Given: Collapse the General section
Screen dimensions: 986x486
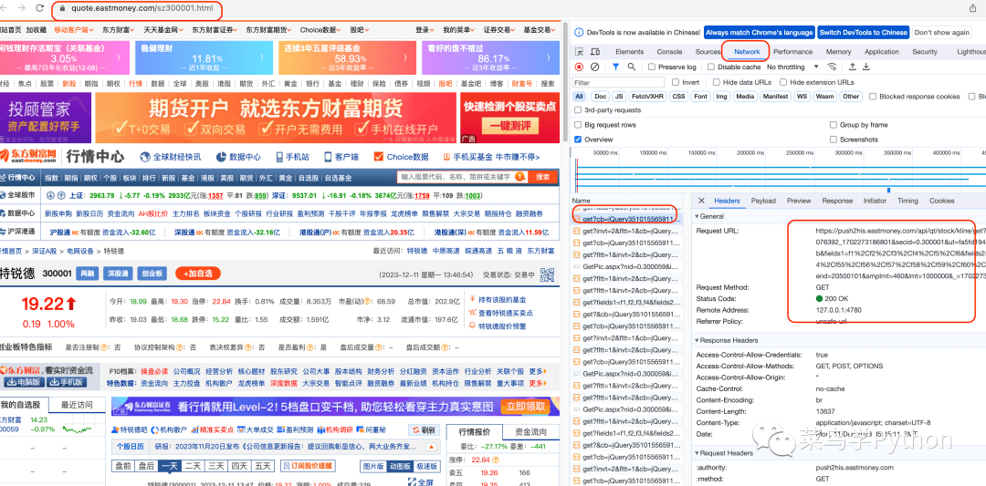Looking at the screenshot, I should tap(698, 216).
